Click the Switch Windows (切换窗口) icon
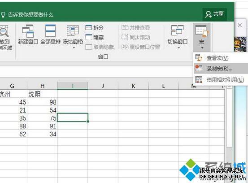The image size is (248, 183). (x=177, y=30)
